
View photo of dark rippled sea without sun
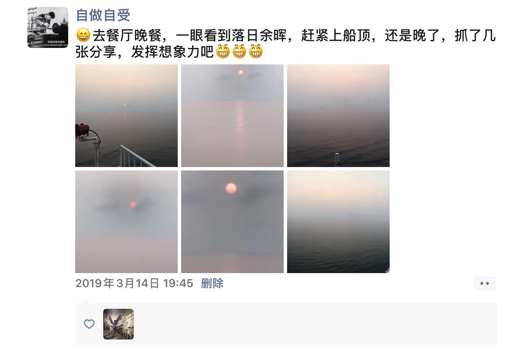(338, 222)
